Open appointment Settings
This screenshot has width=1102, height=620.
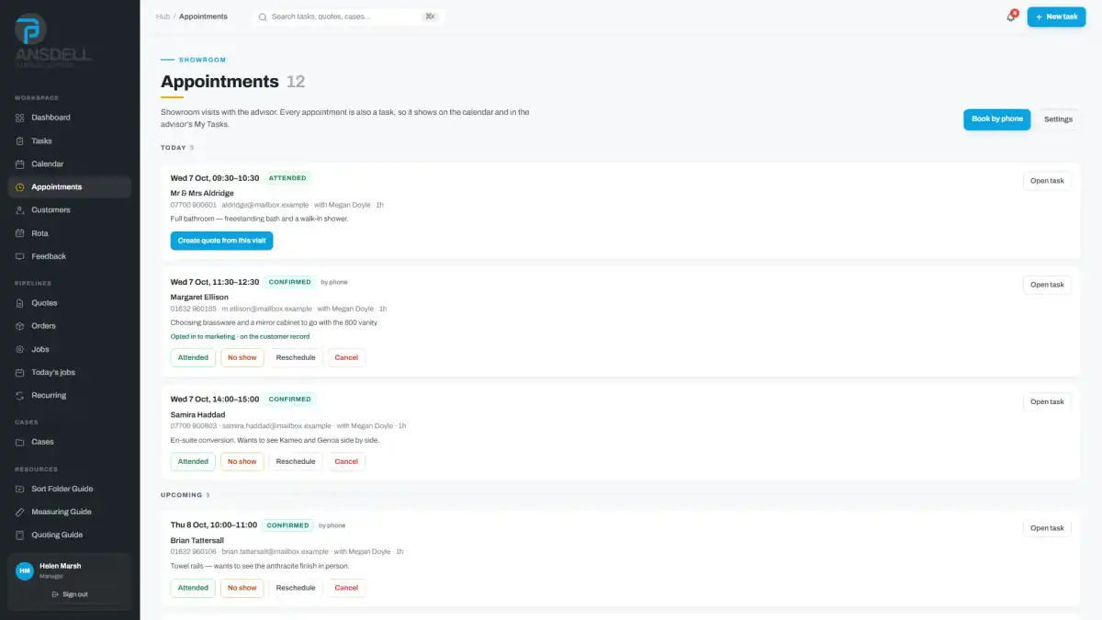click(x=1058, y=119)
